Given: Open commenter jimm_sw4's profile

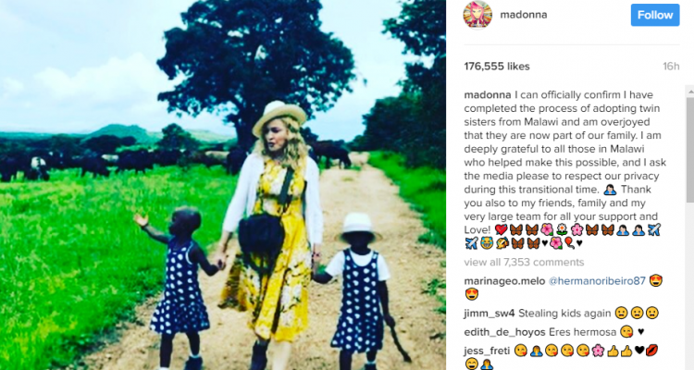Looking at the screenshot, I should [x=490, y=314].
